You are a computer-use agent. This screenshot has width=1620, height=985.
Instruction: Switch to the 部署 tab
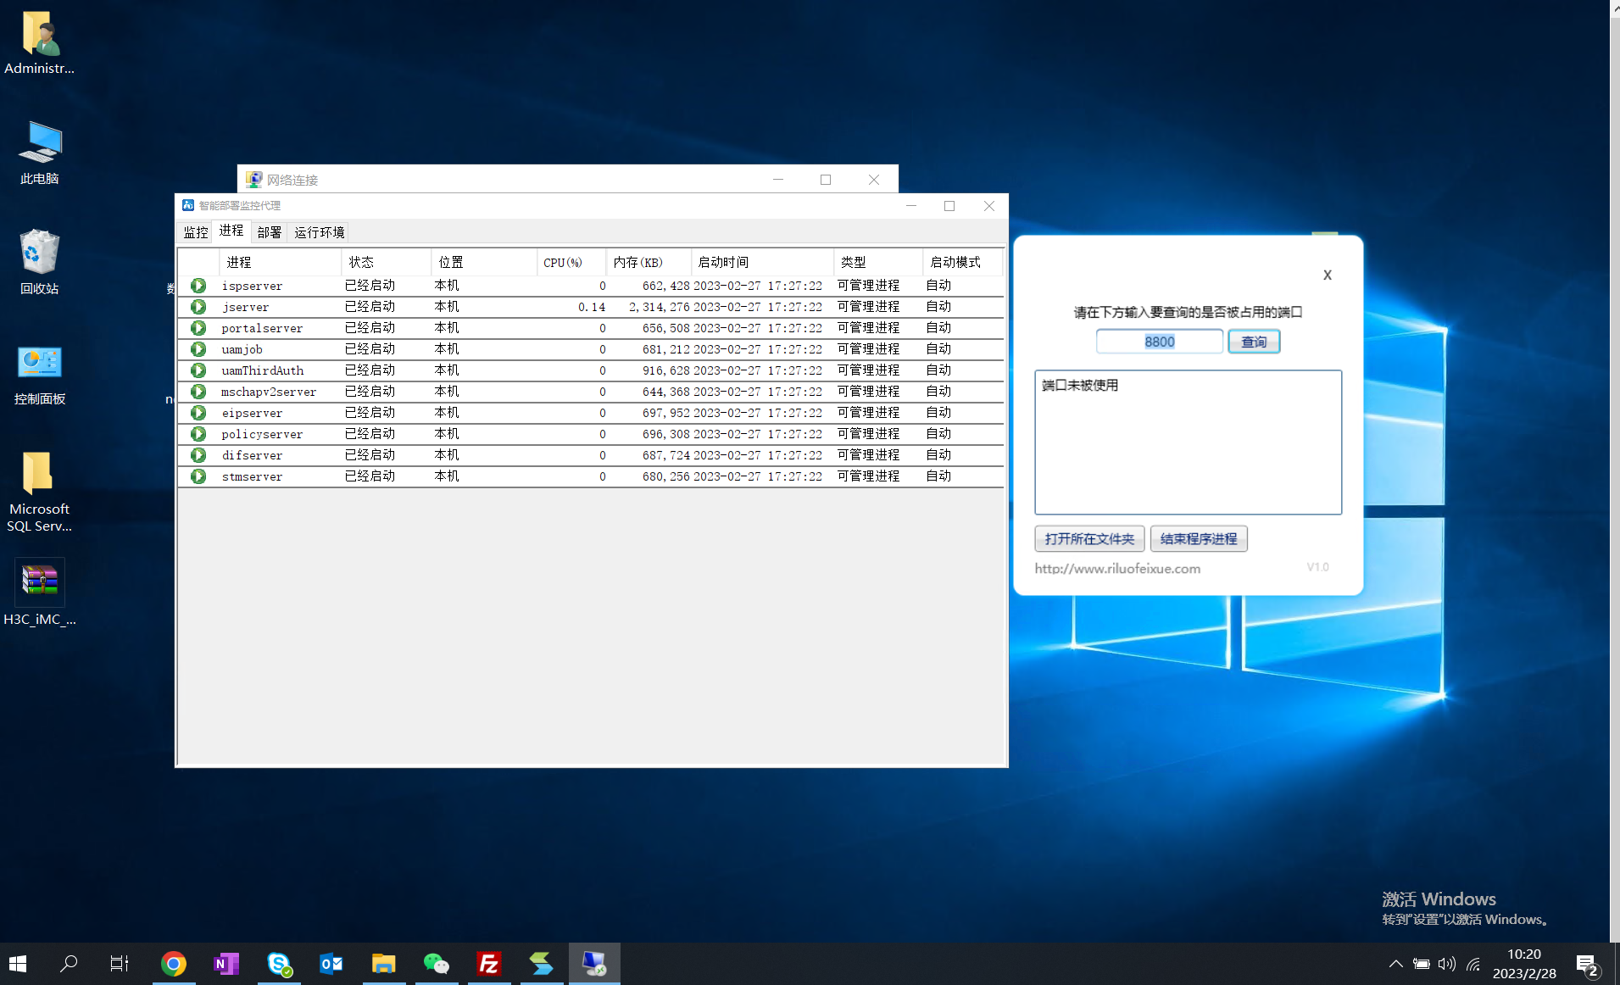point(269,232)
